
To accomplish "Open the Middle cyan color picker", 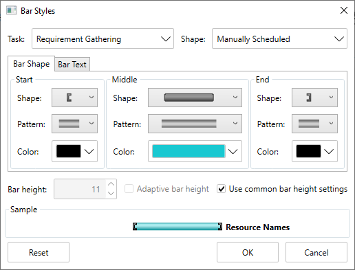I will 195,151.
